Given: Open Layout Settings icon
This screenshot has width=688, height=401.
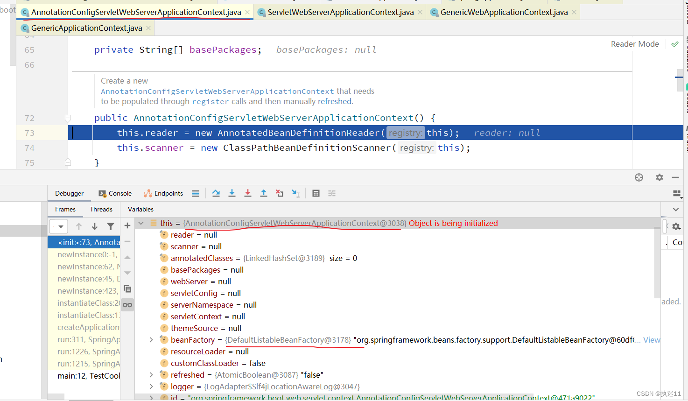Looking at the screenshot, I should coord(677,194).
